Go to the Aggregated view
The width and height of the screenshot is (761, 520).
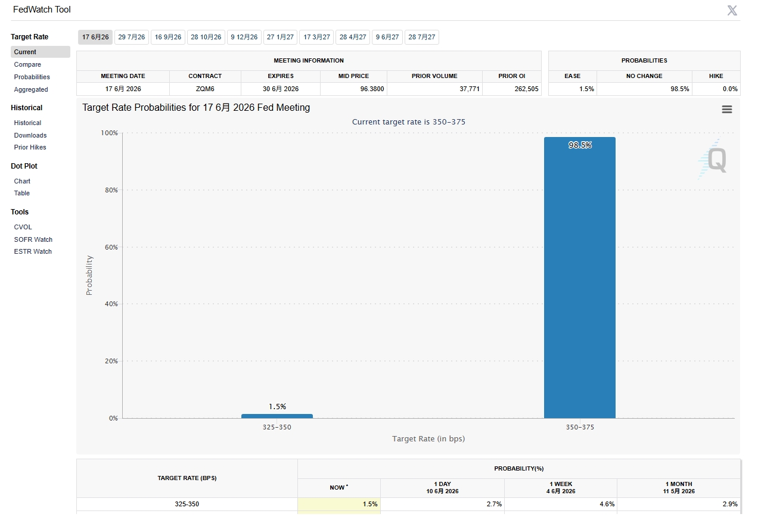(31, 89)
